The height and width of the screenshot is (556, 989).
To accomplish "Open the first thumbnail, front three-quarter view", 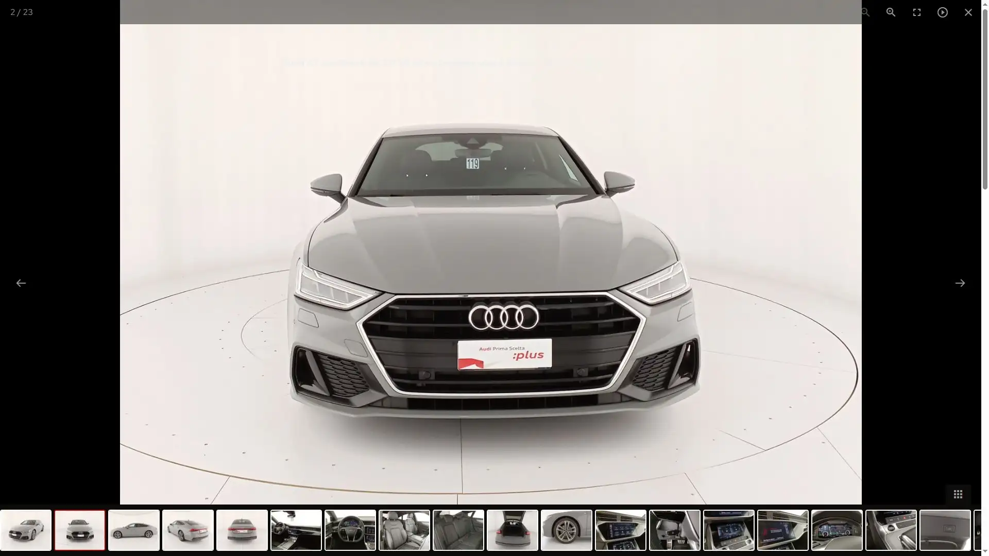I will pyautogui.click(x=26, y=530).
